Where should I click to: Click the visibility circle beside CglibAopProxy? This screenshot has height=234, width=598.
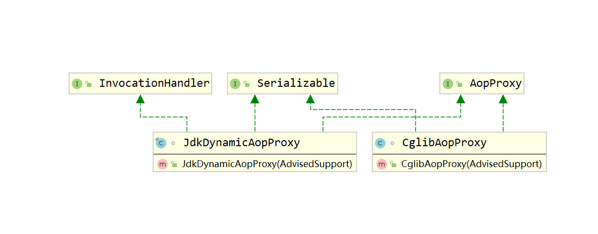(x=392, y=143)
